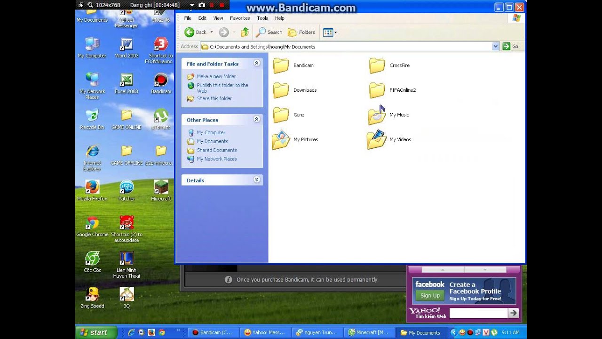Viewport: 602px width, 339px height.
Task: Select the µTorrent desktop icon
Action: coord(161,119)
